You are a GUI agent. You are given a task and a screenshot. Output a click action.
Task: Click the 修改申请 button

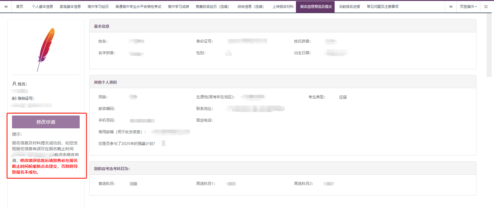click(x=46, y=122)
